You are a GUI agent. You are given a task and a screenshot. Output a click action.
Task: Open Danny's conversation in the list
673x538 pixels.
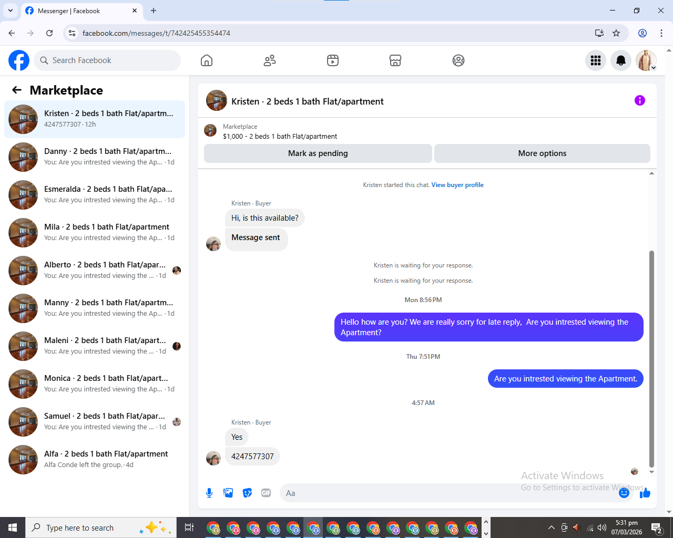click(95, 157)
